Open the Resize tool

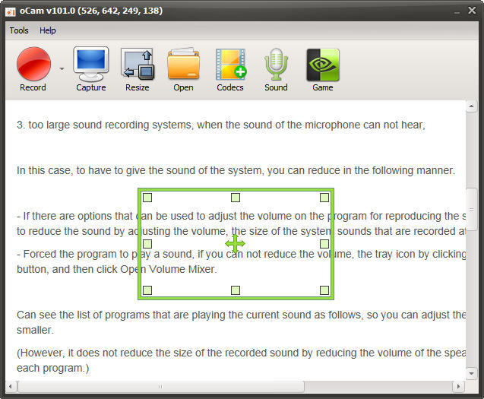click(138, 64)
